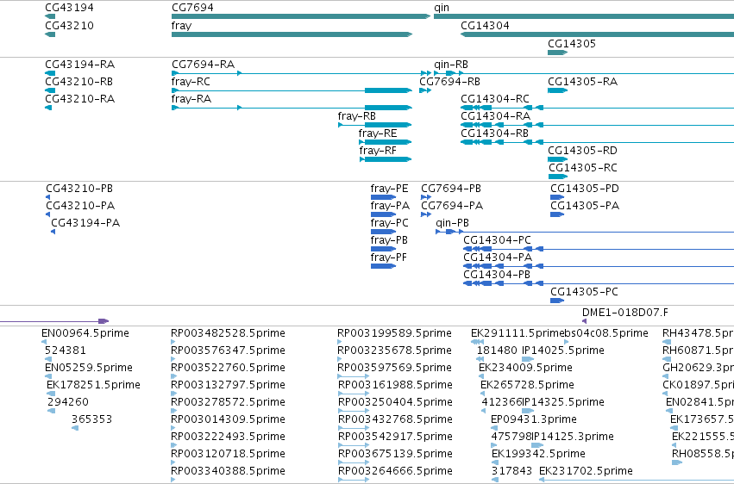Click EST RP003132797.5prime
This screenshot has width=734, height=484.
pos(173,394)
